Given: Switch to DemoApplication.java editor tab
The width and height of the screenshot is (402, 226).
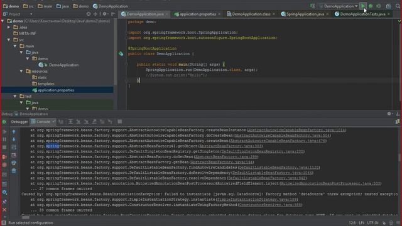Looking at the screenshot, I should pyautogui.click(x=145, y=14).
